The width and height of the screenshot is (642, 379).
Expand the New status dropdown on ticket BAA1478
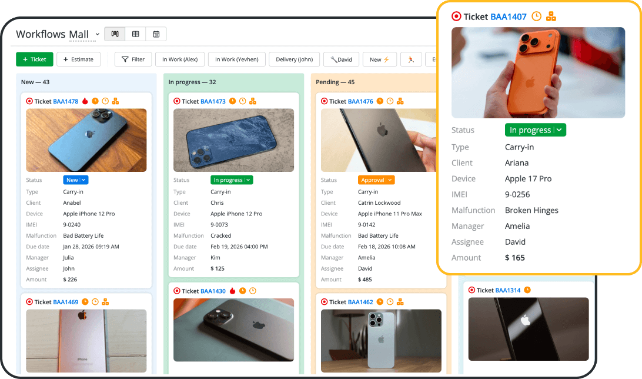pyautogui.click(x=76, y=179)
